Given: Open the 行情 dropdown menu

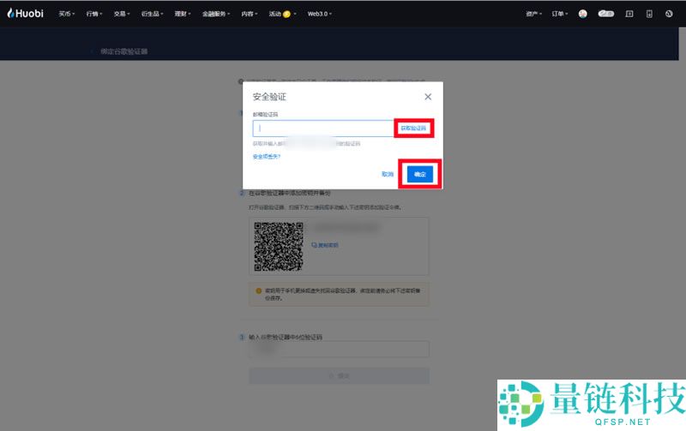Looking at the screenshot, I should [94, 14].
